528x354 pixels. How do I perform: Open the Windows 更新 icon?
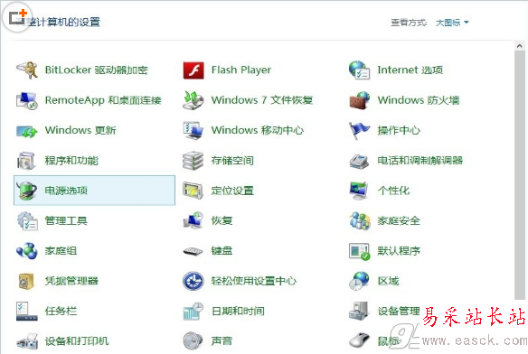pyautogui.click(x=27, y=131)
